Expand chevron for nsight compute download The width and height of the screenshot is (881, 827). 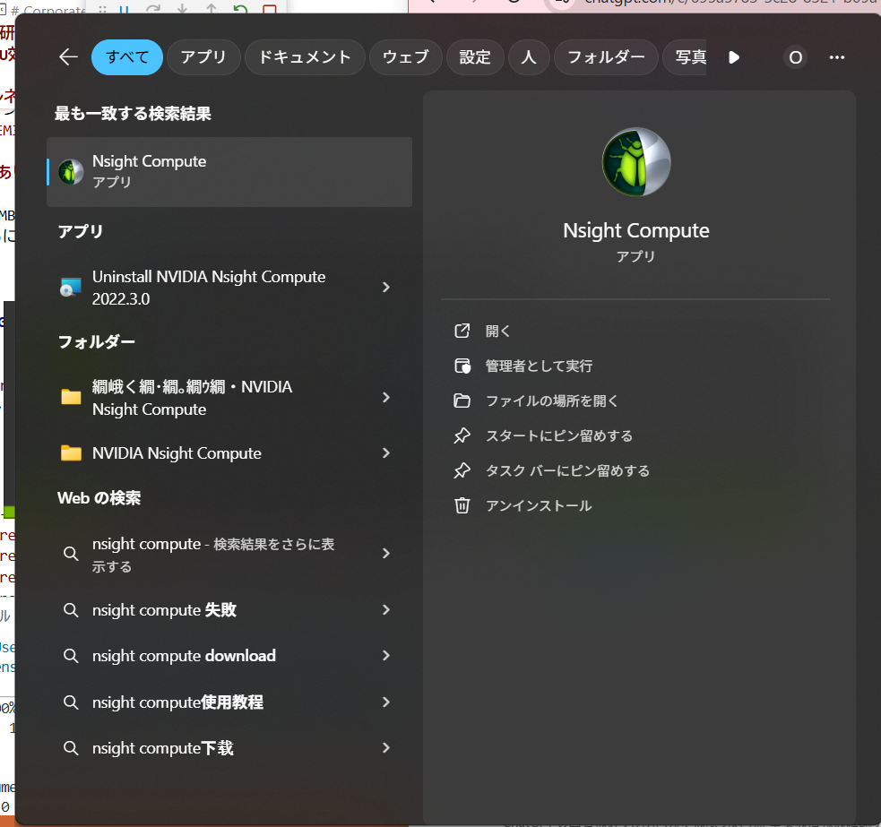coord(386,655)
